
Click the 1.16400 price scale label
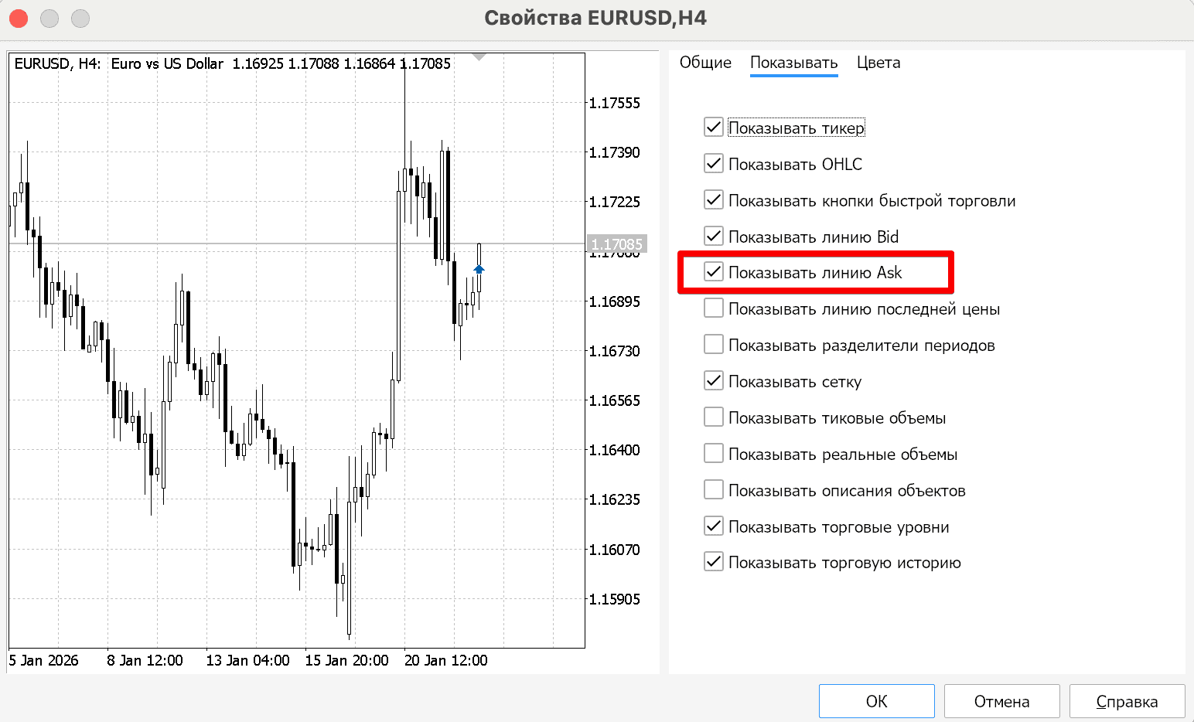click(x=615, y=450)
